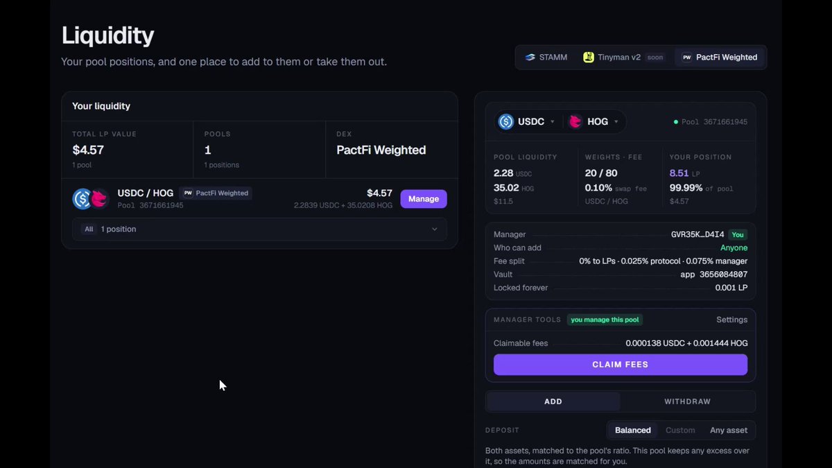Click the PactFi Weighted badge beside USDC / HOG
832x468 pixels.
pos(216,193)
